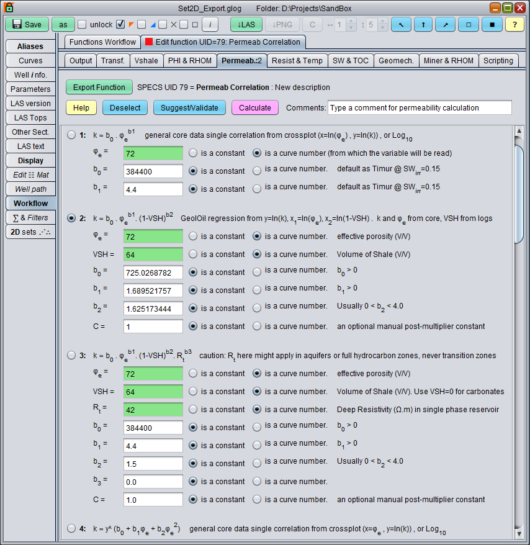Decrement the second stepper showing 5
Viewport: 530px width, 545px height.
[383, 28]
